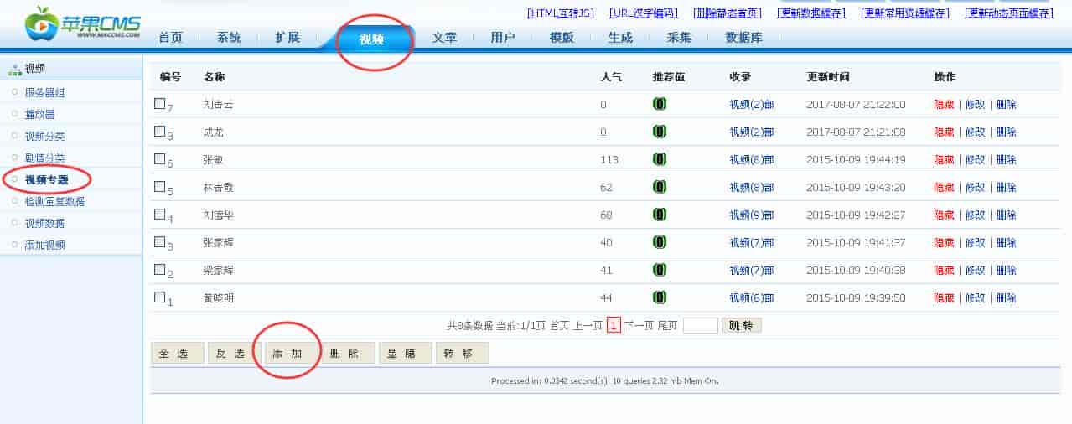Viewport: 1072px width, 424px height.
Task: Click the 苹果CMS logo
Action: pyautogui.click(x=83, y=23)
